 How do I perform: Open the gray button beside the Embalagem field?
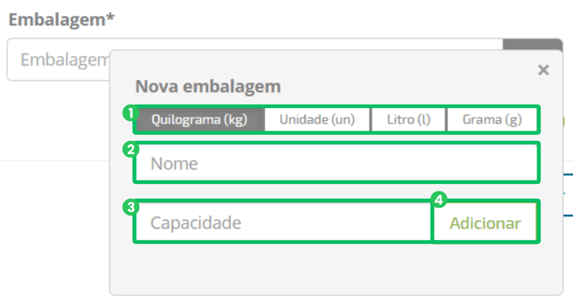532,45
